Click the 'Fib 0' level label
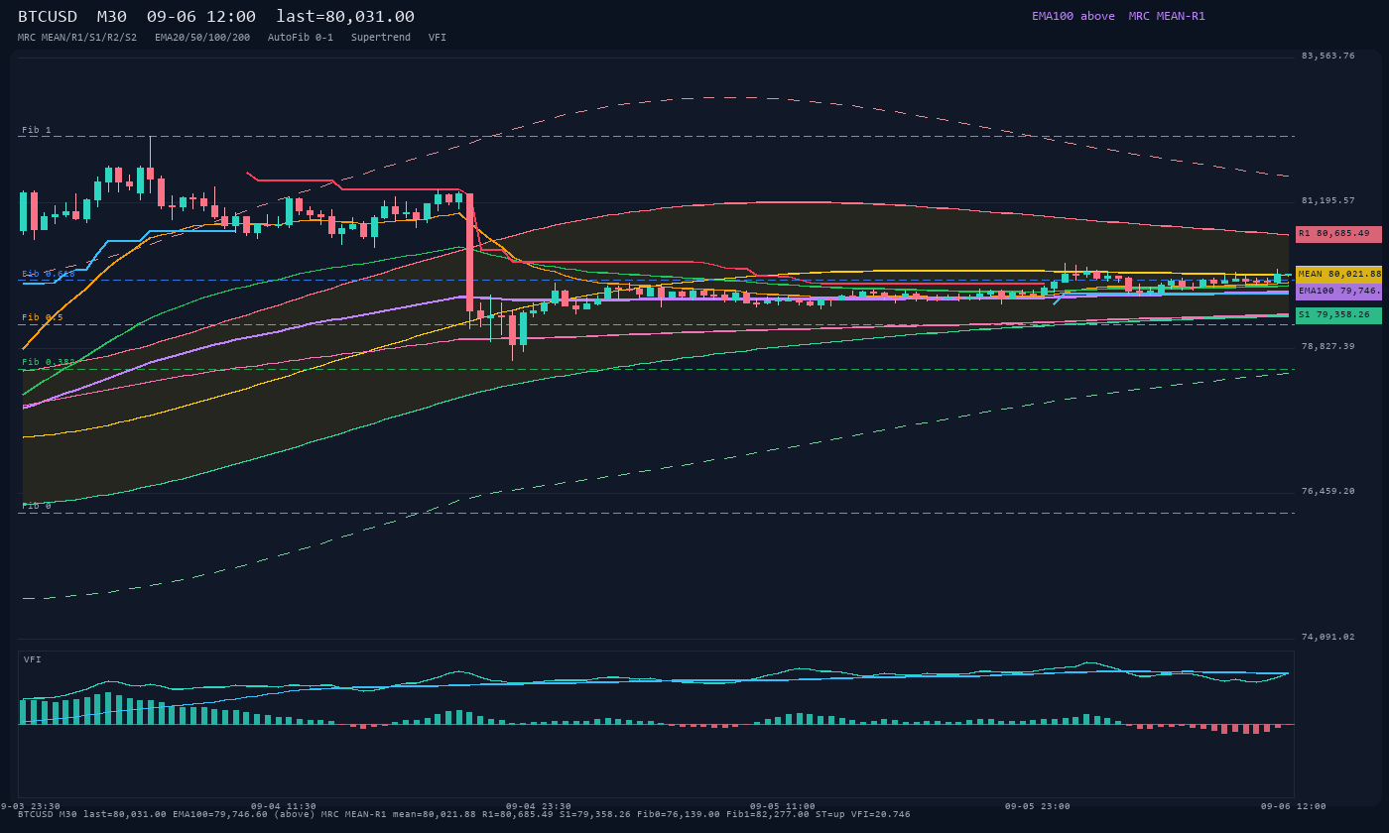 pos(37,507)
